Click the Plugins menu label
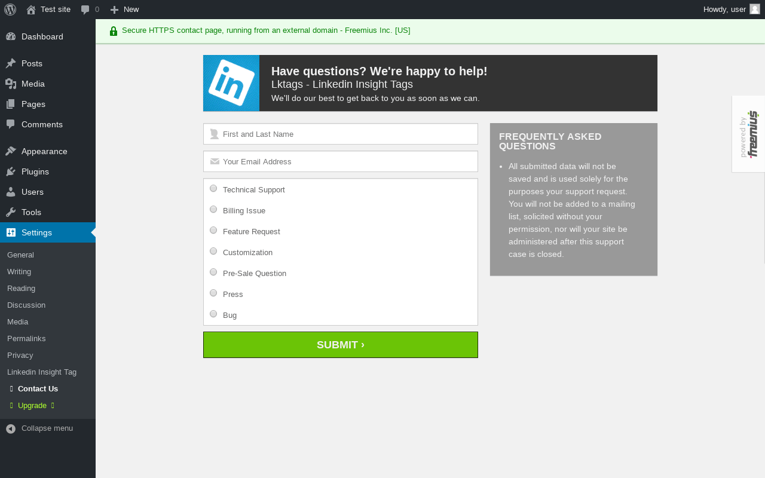Image resolution: width=765 pixels, height=478 pixels. 35,171
